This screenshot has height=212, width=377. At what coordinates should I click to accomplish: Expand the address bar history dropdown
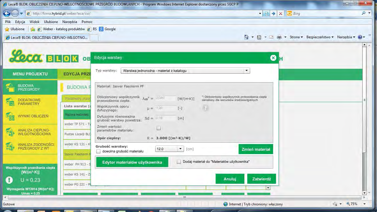(260, 14)
